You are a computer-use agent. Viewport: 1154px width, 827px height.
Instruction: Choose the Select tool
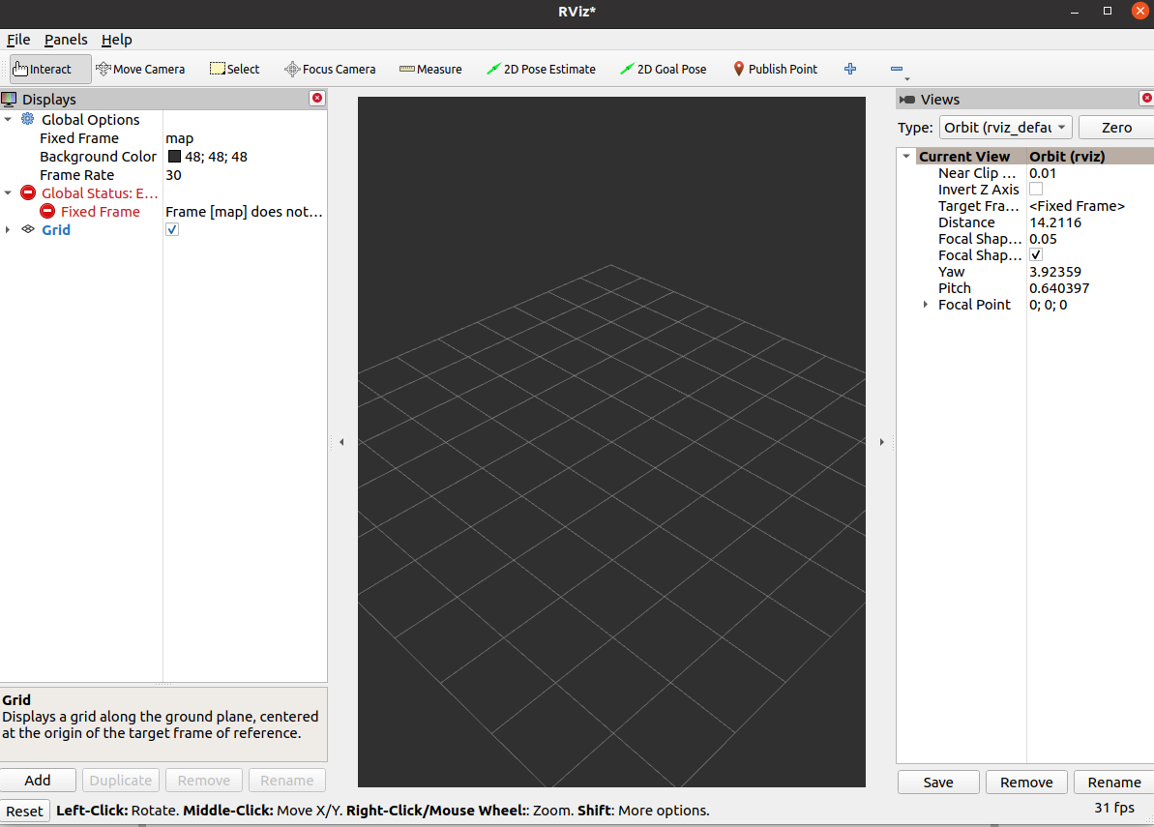[x=235, y=69]
